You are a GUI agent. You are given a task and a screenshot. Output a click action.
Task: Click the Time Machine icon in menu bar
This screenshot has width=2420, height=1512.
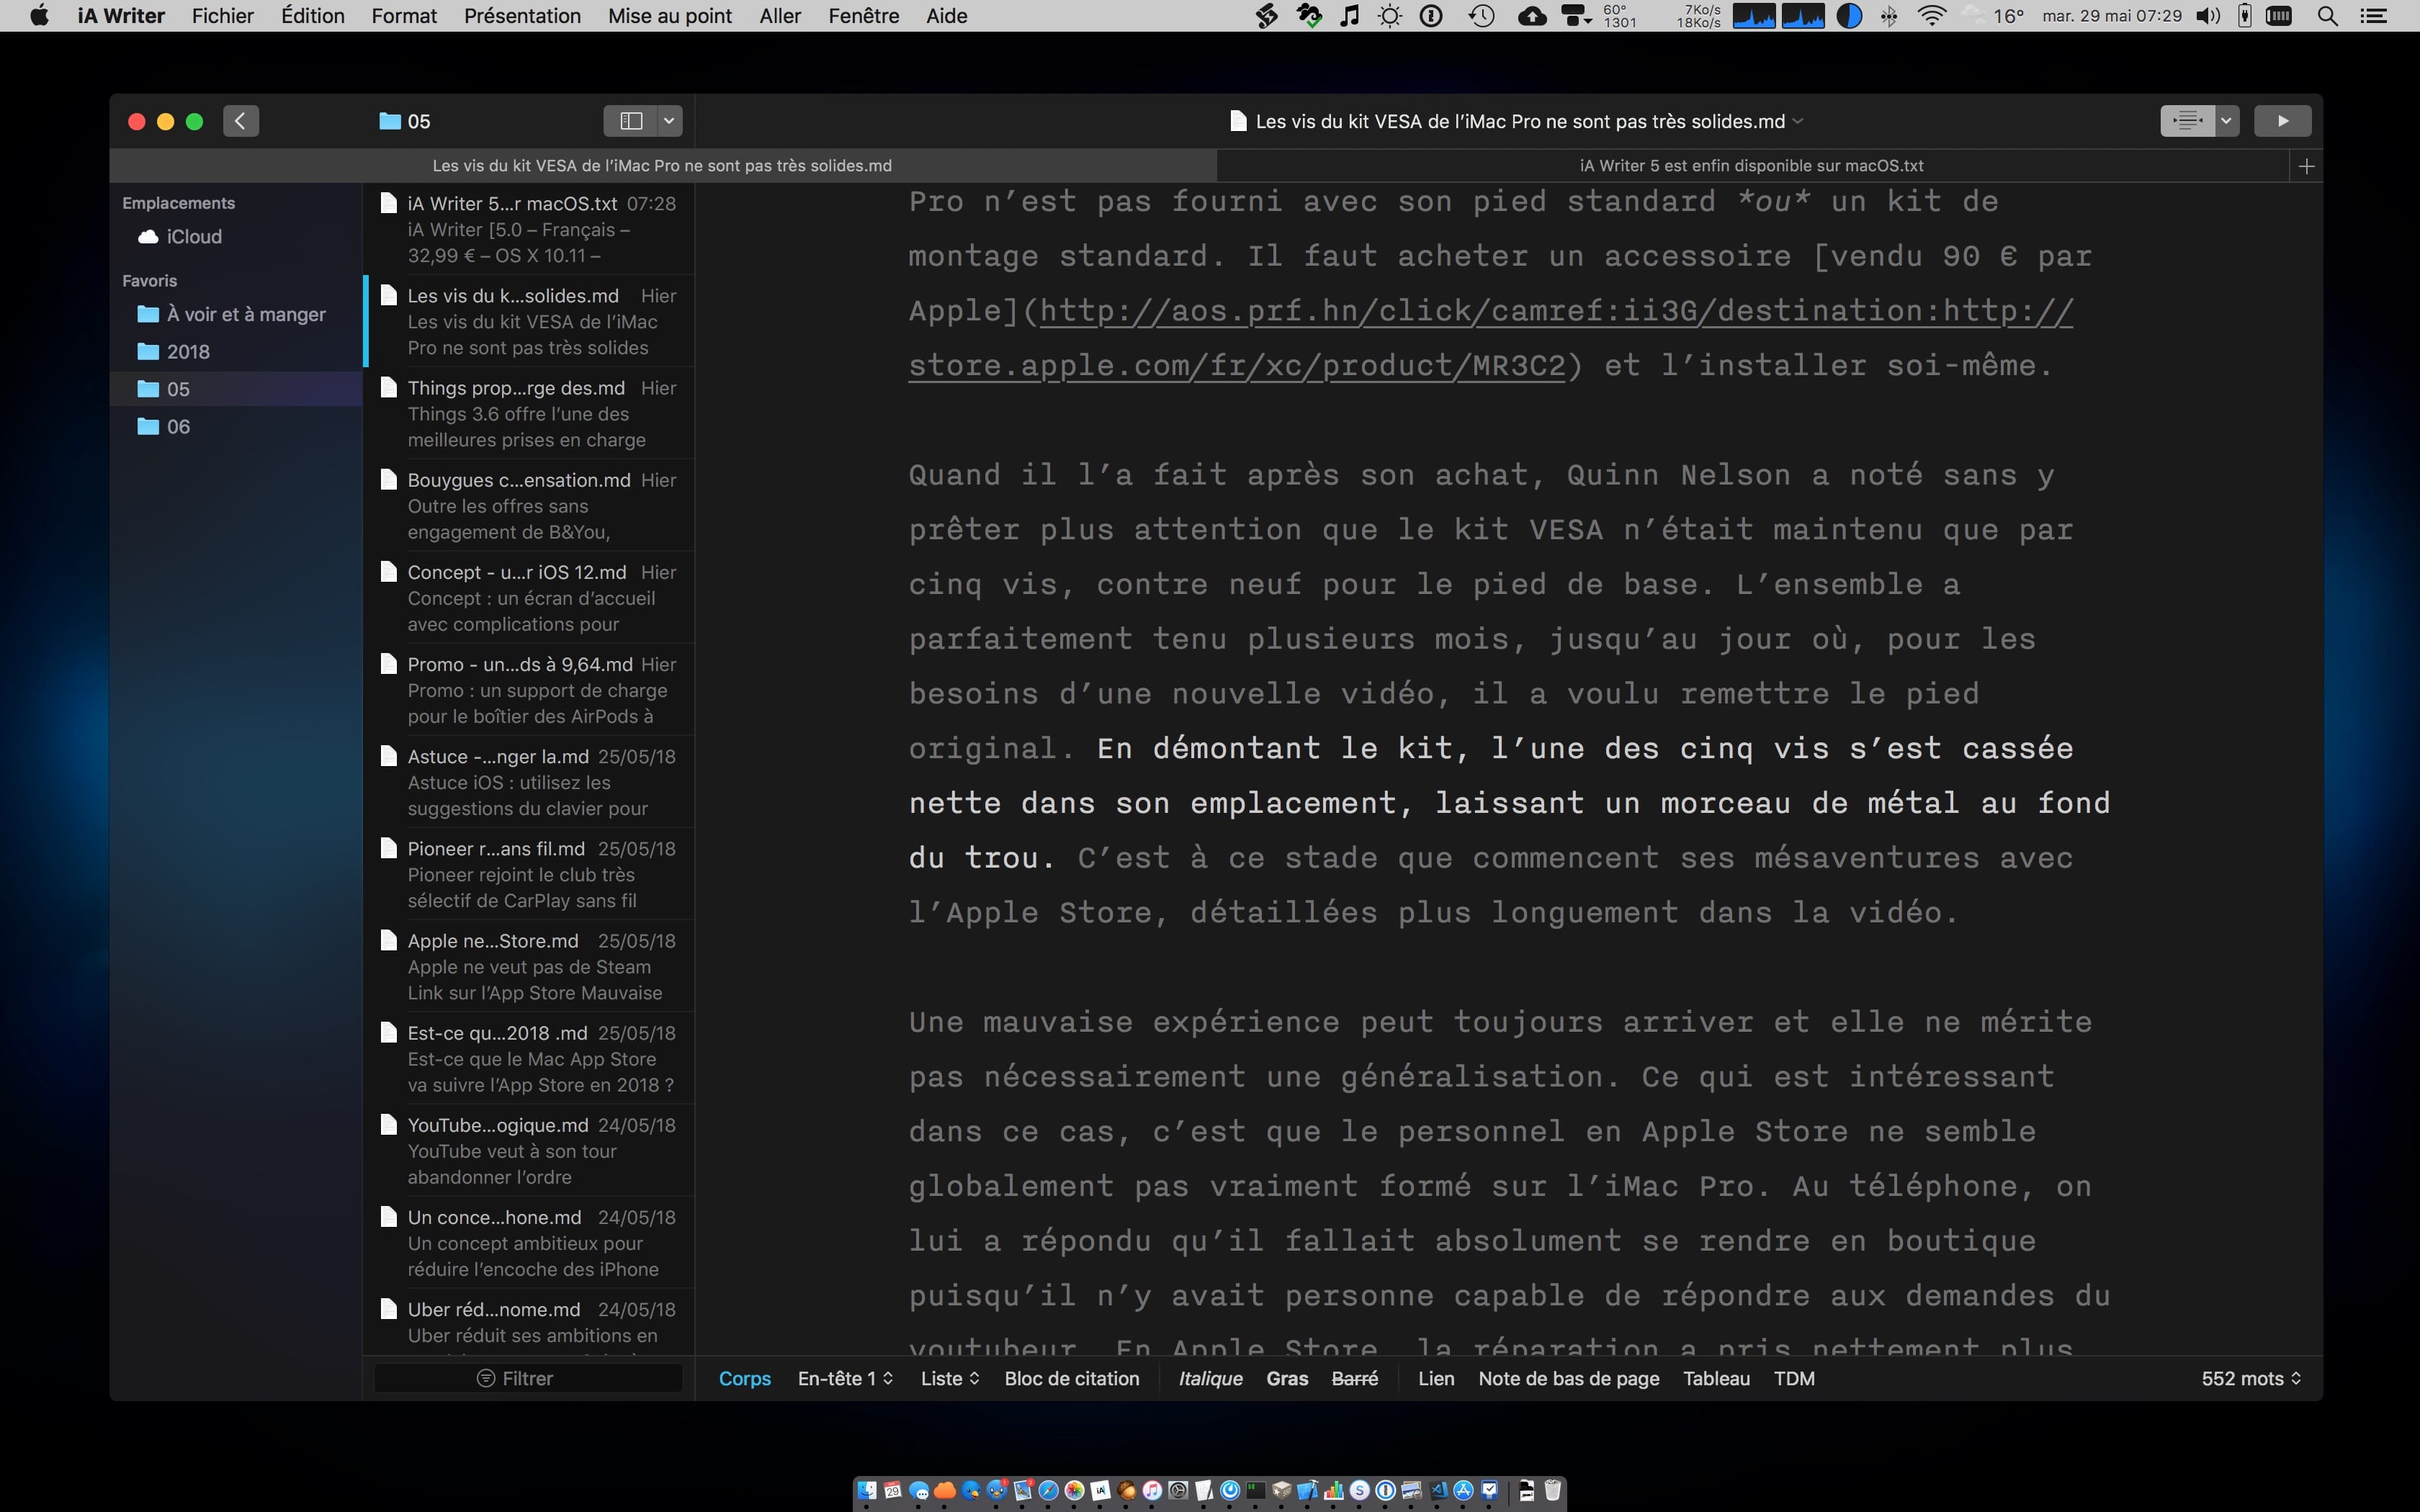[1482, 16]
